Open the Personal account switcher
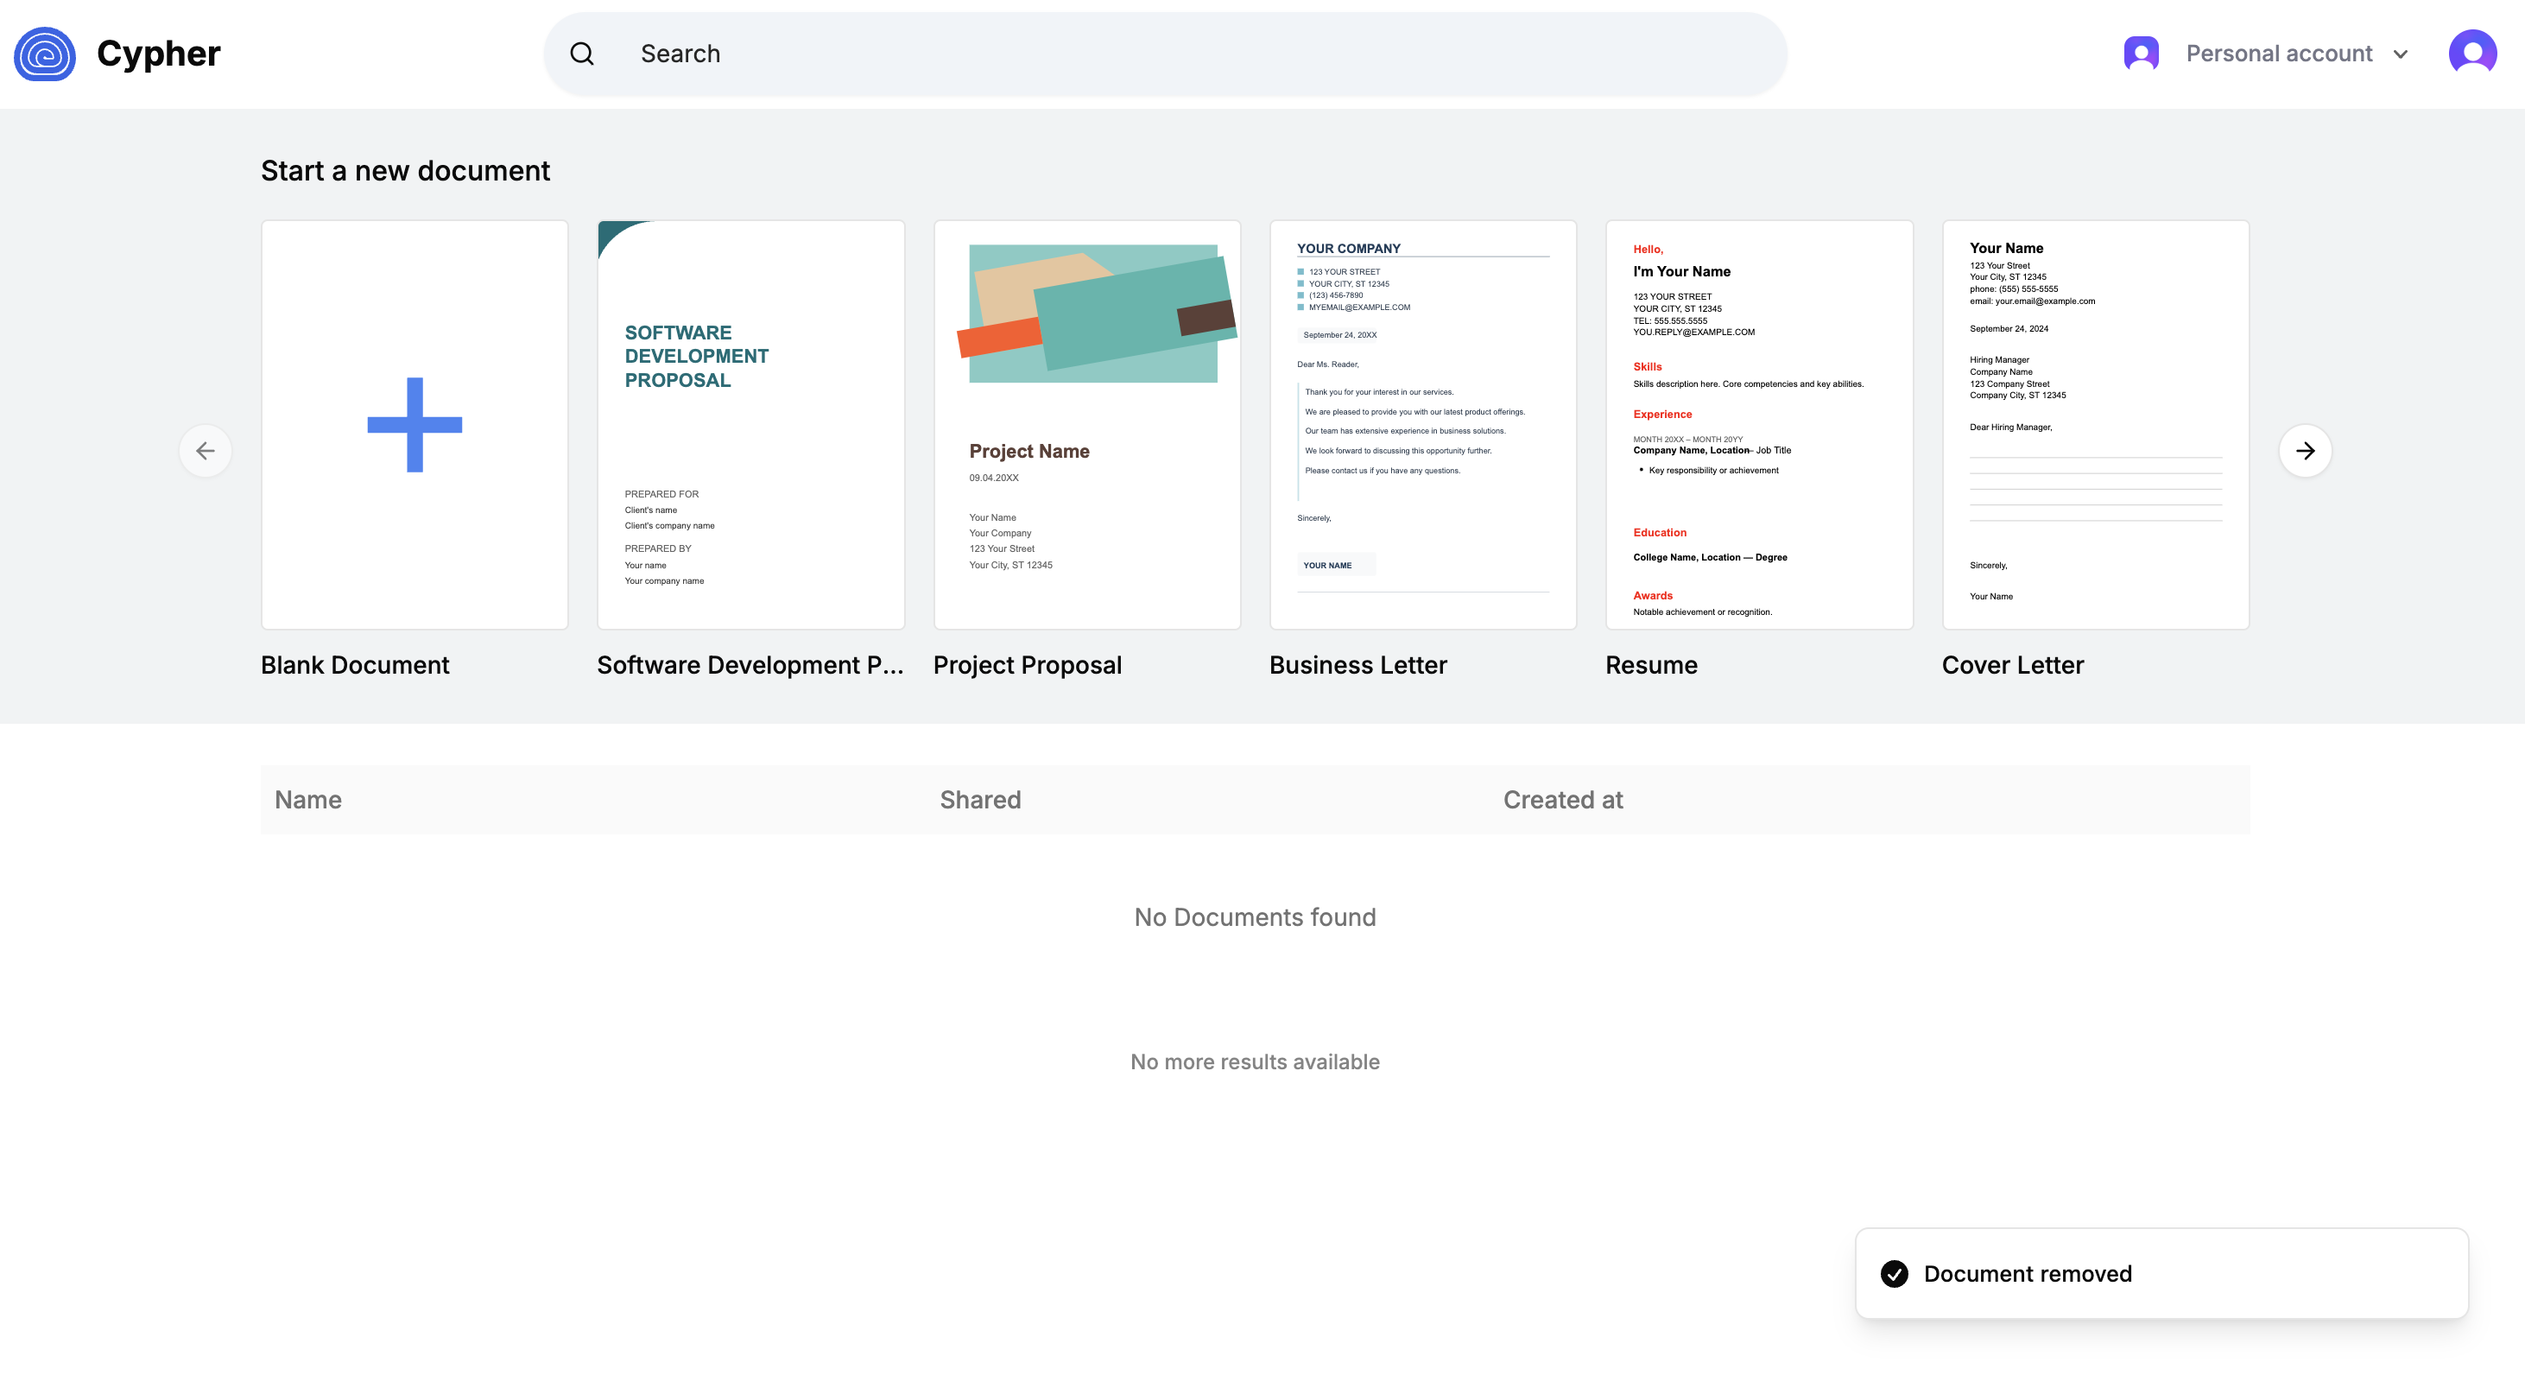 (x=2278, y=54)
